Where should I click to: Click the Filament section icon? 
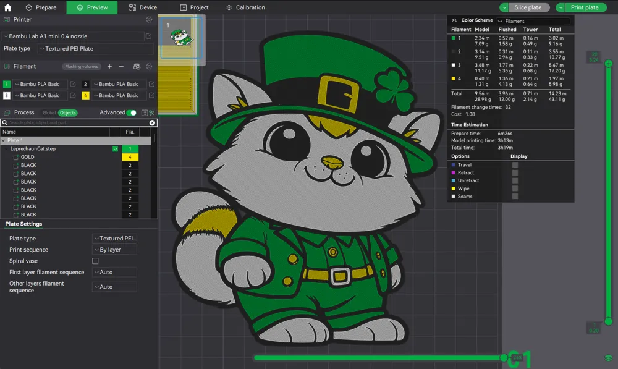(7, 66)
